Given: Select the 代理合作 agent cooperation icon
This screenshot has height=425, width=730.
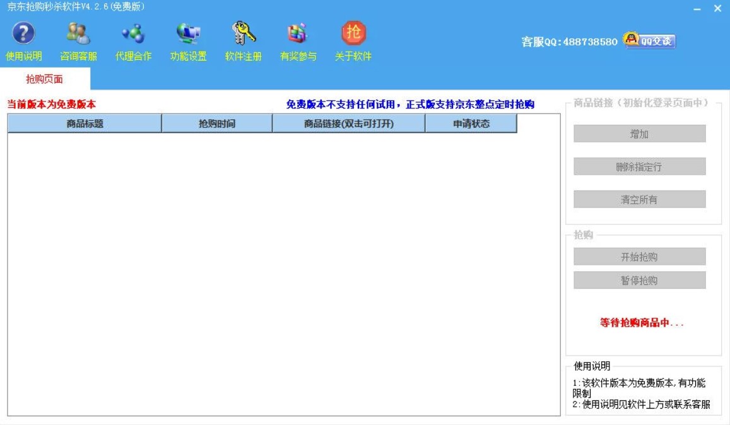Looking at the screenshot, I should coord(132,42).
